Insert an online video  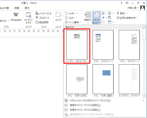pos(29,18)
